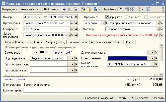Clear the Грузоотправитель field with X icon
166x102 pixels.
[x=72, y=64]
